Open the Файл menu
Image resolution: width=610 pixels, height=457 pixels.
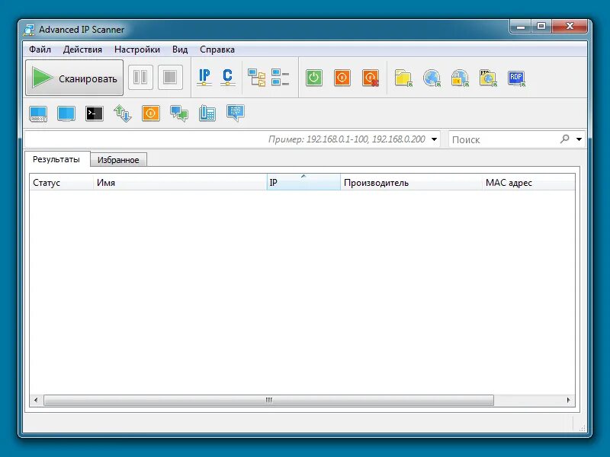point(40,50)
